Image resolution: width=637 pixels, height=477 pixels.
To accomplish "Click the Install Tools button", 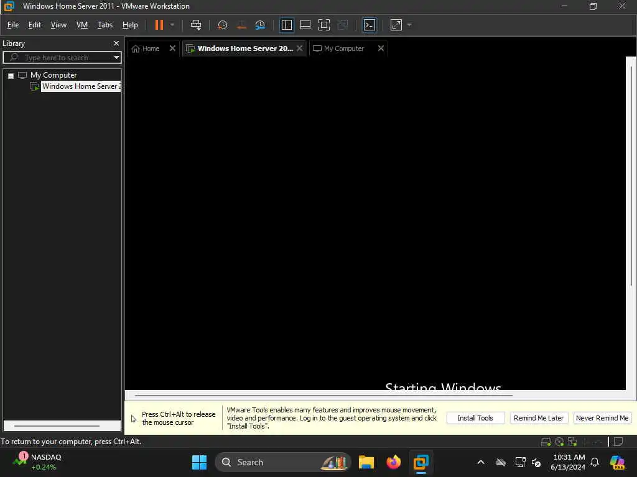I will [x=475, y=418].
